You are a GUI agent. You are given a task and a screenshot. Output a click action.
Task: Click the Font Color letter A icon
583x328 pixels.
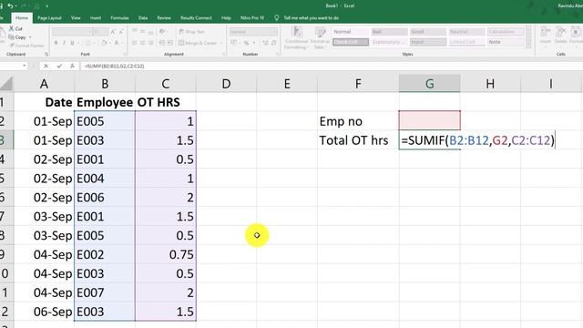[x=117, y=43]
